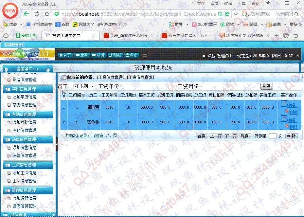This screenshot has height=217, width=304.
Task: Open the address bar history dropdown arrow
Action: 235,14
